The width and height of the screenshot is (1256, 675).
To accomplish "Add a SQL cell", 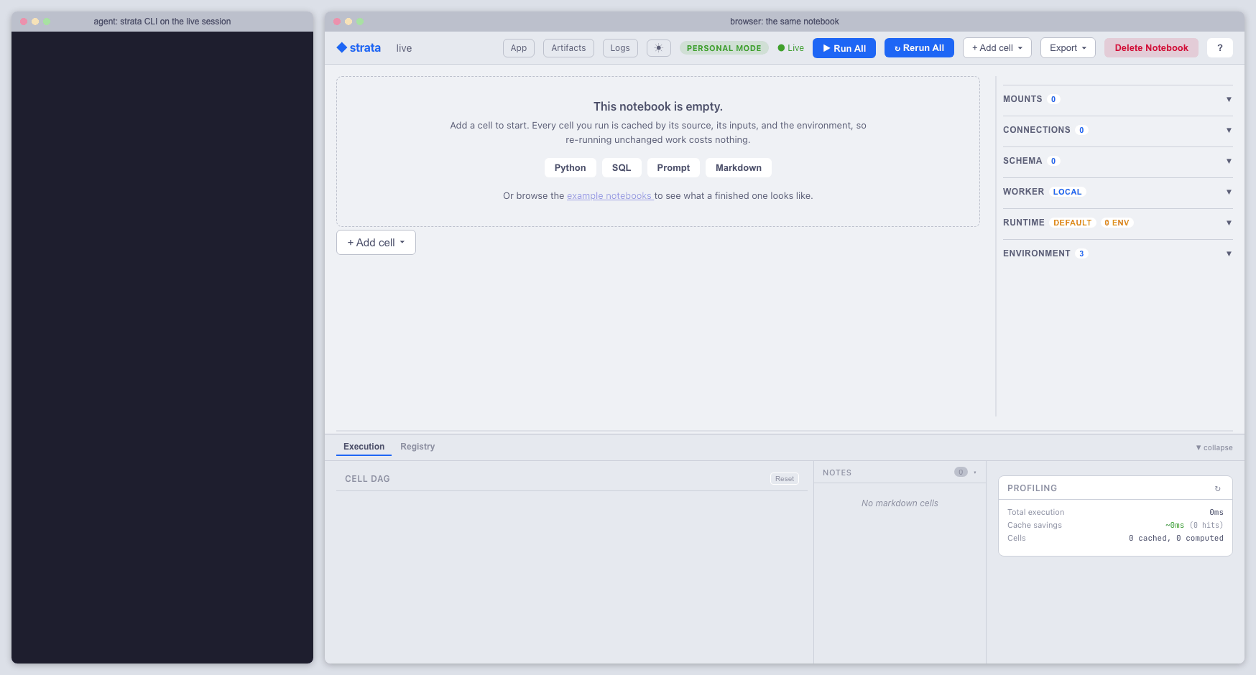I will (622, 167).
